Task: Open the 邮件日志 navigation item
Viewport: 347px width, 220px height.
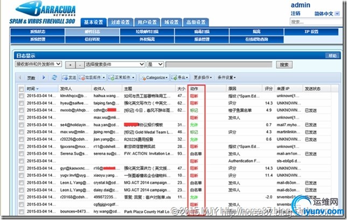Action: [x=92, y=32]
